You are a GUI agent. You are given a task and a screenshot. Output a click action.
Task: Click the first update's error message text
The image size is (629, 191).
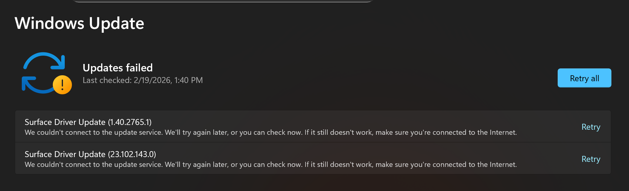click(271, 132)
